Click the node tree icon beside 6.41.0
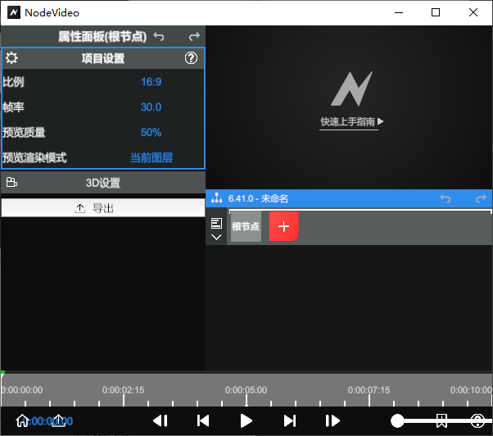 coord(217,198)
